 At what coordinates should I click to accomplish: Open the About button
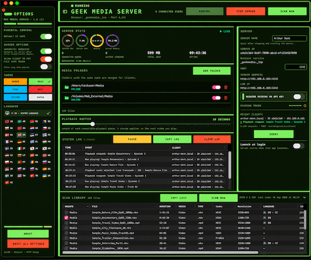[28, 233]
